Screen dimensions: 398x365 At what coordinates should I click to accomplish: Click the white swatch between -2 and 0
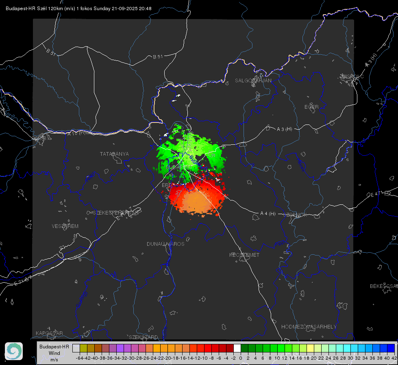click(237, 348)
